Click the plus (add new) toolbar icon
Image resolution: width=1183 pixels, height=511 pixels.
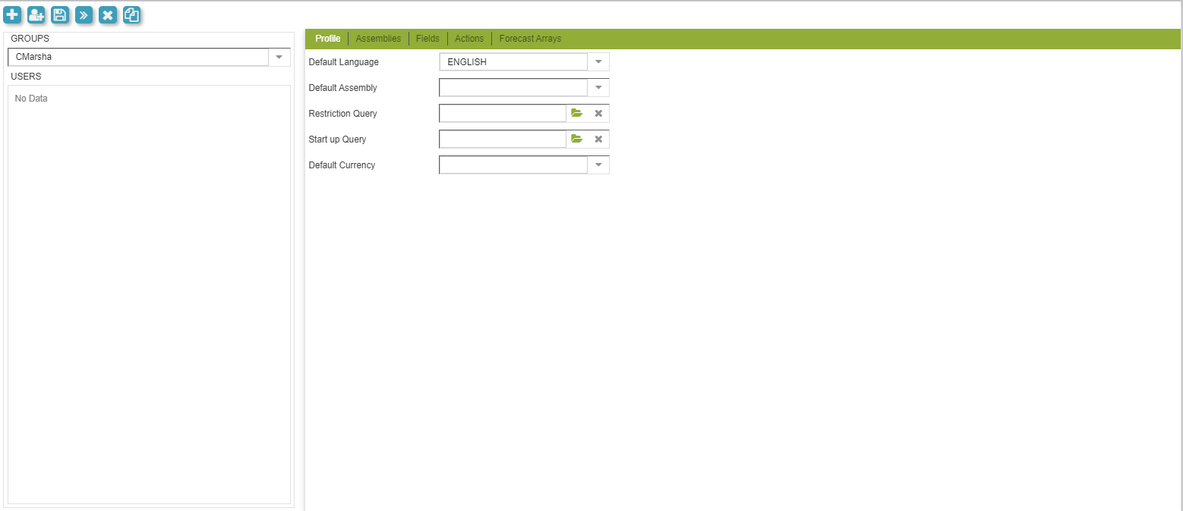click(x=12, y=14)
